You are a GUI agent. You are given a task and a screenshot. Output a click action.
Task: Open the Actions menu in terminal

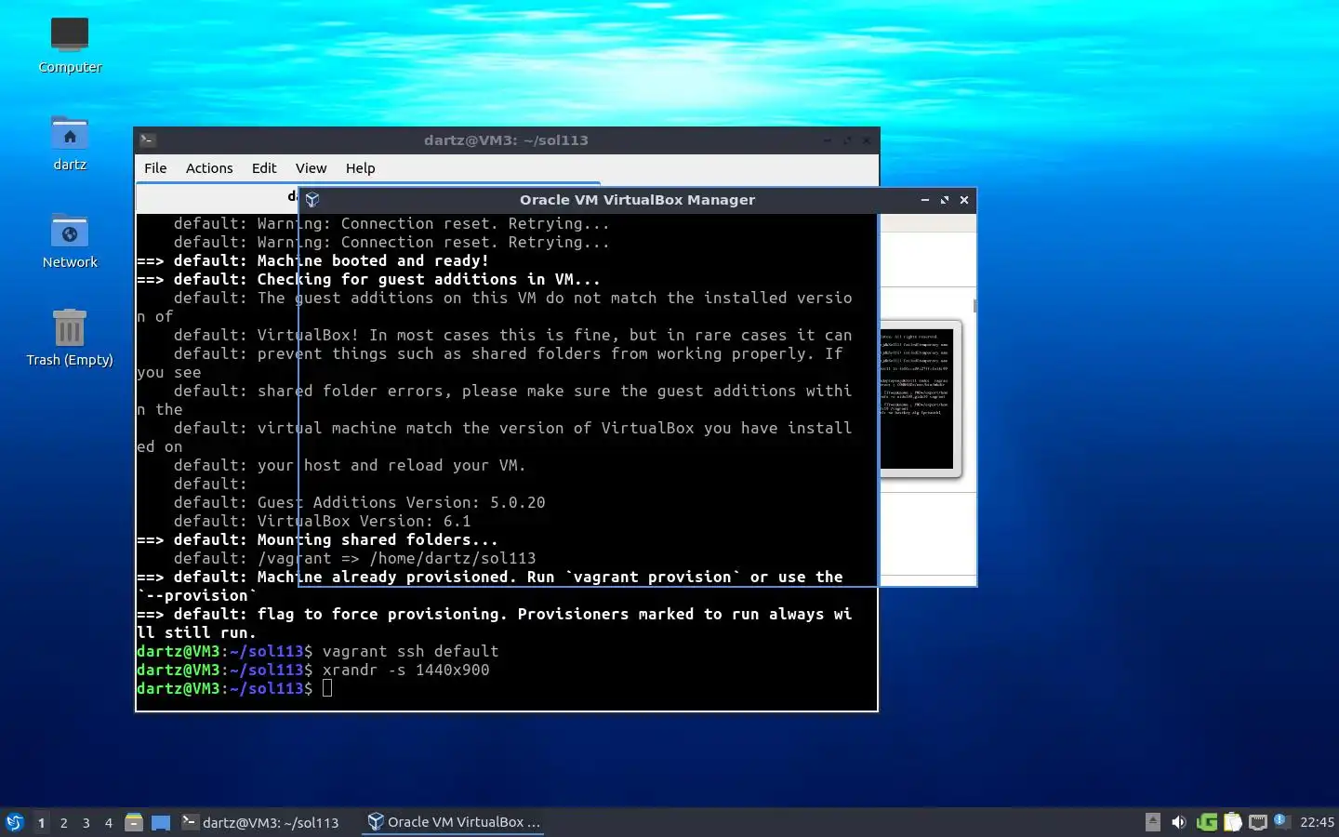[x=209, y=168]
